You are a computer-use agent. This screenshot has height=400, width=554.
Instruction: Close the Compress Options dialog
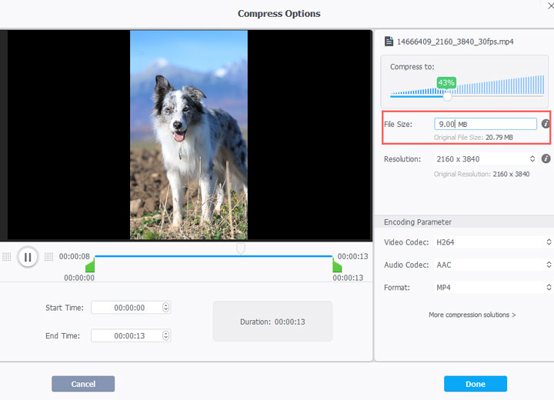(x=550, y=6)
